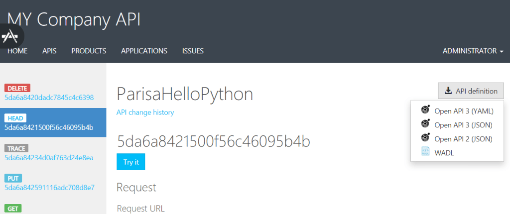The height and width of the screenshot is (214, 510).
Task: Open the APIS navigation page
Action: pyautogui.click(x=49, y=51)
